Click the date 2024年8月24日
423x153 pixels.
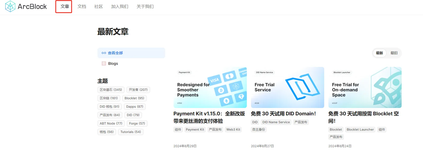pyautogui.click(x=340, y=146)
